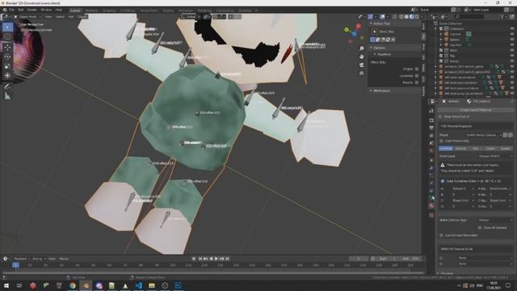
Task: Open the Modifiers wrench properties tab
Action: pos(431,168)
